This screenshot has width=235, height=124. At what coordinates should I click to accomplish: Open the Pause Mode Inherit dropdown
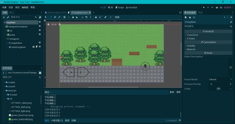(220, 80)
